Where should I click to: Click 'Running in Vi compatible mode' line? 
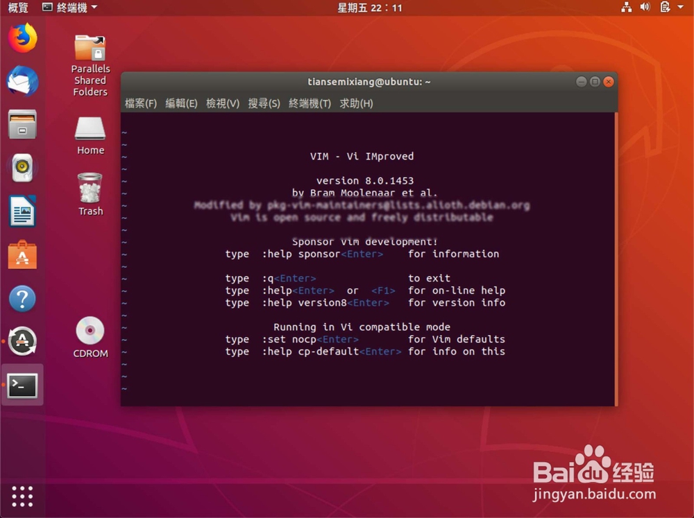(x=362, y=327)
